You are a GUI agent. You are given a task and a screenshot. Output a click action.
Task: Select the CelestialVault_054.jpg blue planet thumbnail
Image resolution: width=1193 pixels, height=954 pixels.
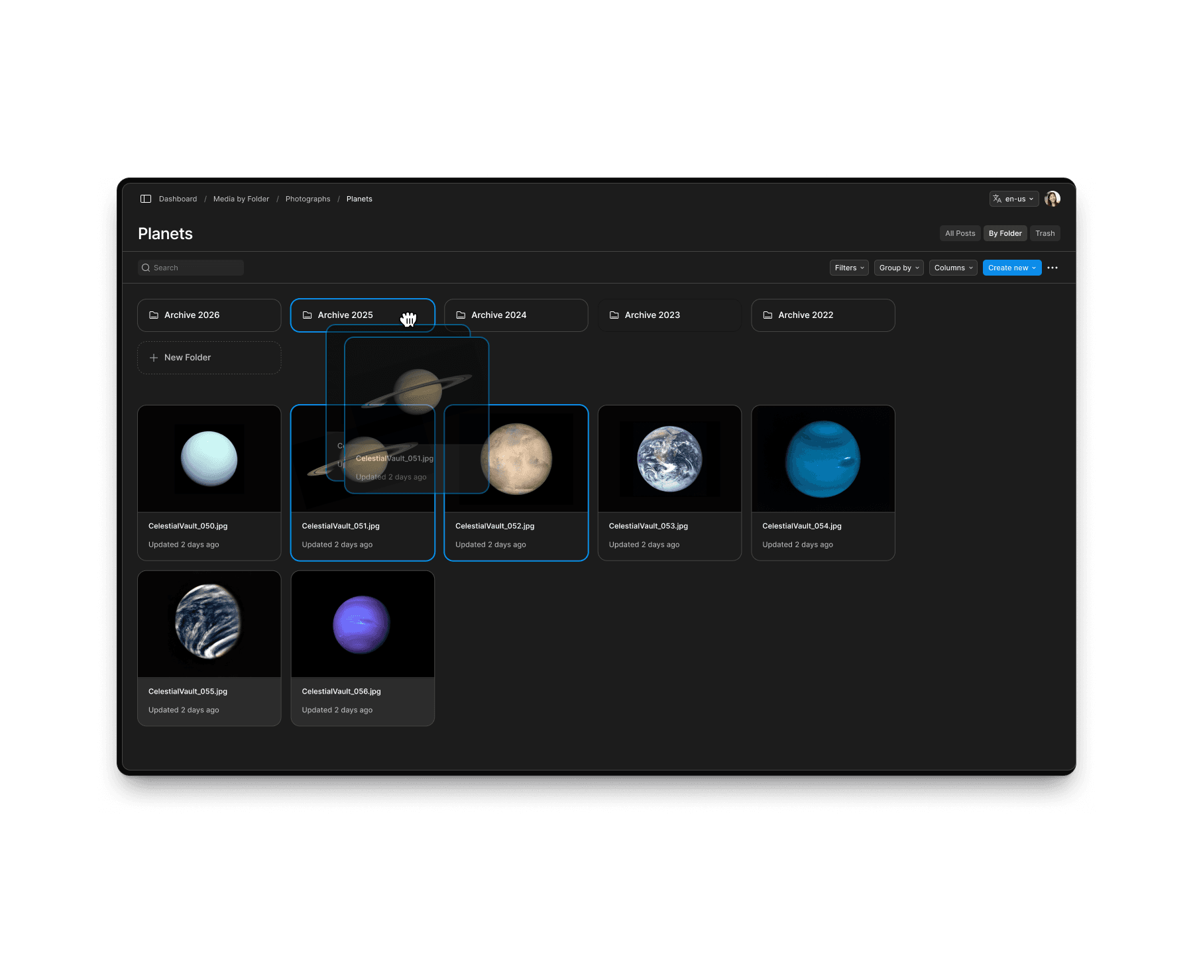[x=823, y=458]
